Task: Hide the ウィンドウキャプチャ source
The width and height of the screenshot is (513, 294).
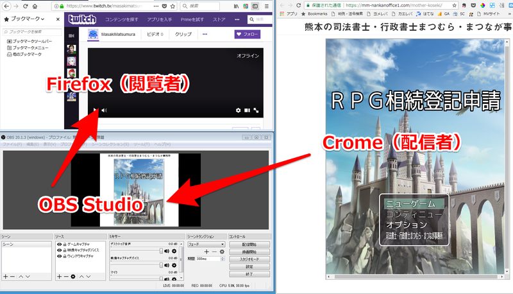Action: pyautogui.click(x=59, y=256)
